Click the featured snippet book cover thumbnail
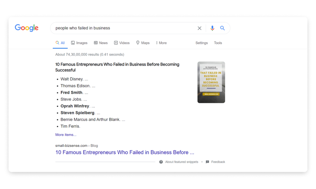This screenshot has height=189, width=316. pos(211,82)
